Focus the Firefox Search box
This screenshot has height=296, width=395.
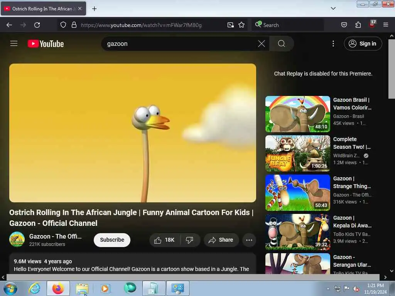[288, 25]
